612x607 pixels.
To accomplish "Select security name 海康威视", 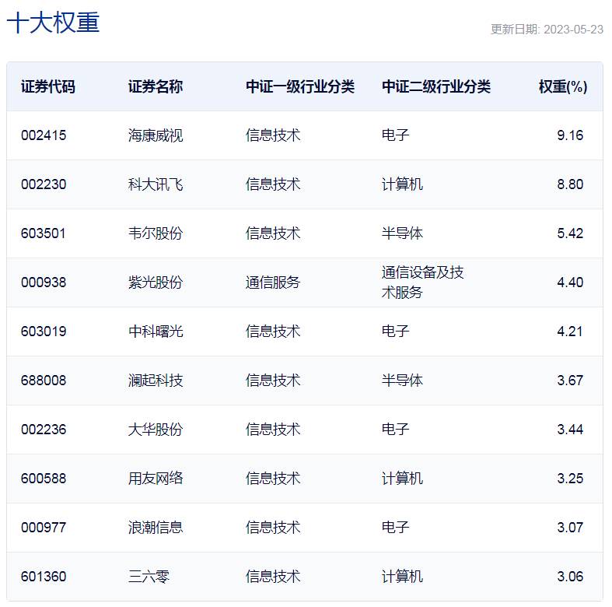I will pyautogui.click(x=156, y=135).
